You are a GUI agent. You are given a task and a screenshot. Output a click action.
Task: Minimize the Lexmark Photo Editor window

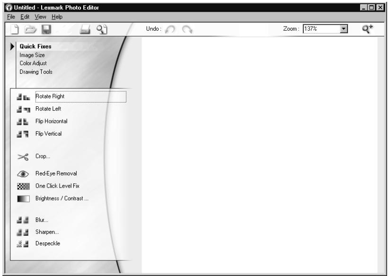363,8
